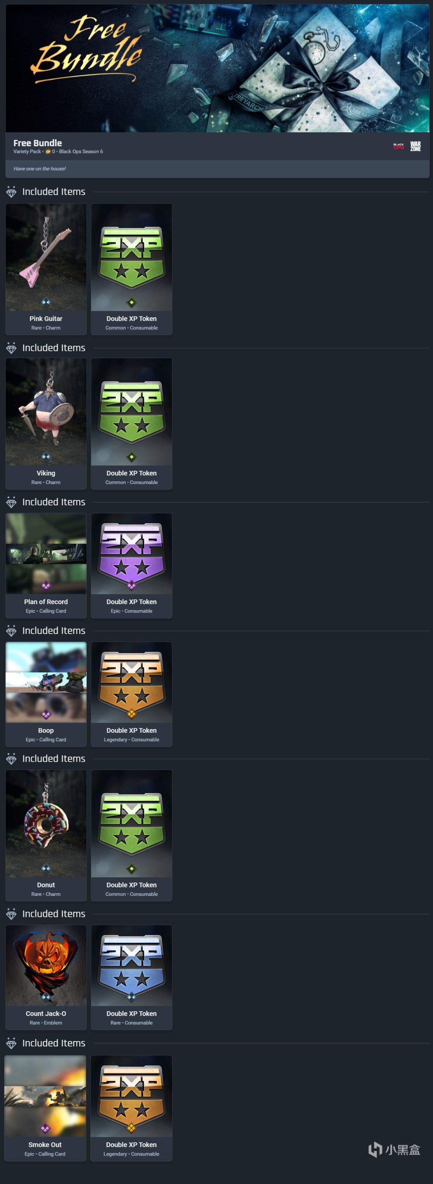The height and width of the screenshot is (1184, 433).
Task: Click the Free Bundle title text
Action: pyautogui.click(x=37, y=143)
